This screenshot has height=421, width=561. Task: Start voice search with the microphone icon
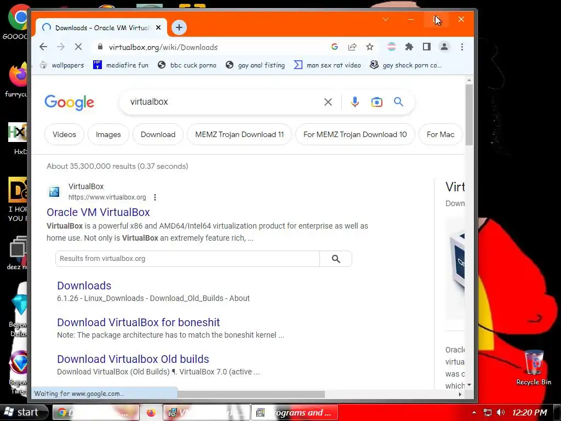(x=354, y=102)
